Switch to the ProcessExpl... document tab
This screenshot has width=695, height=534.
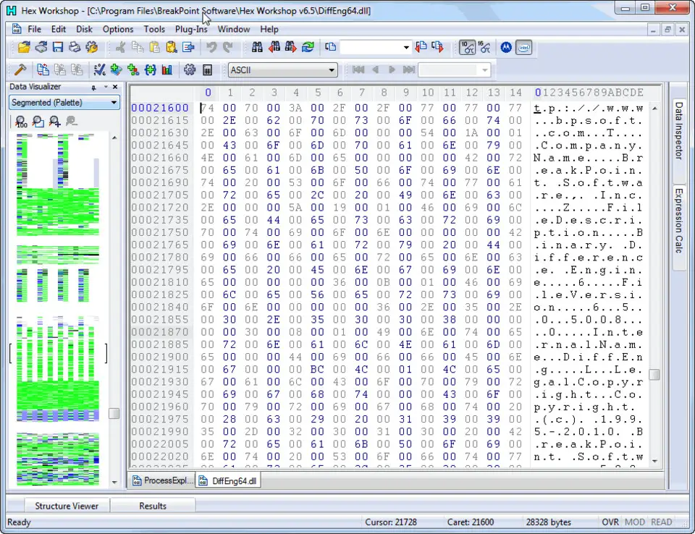(x=163, y=480)
